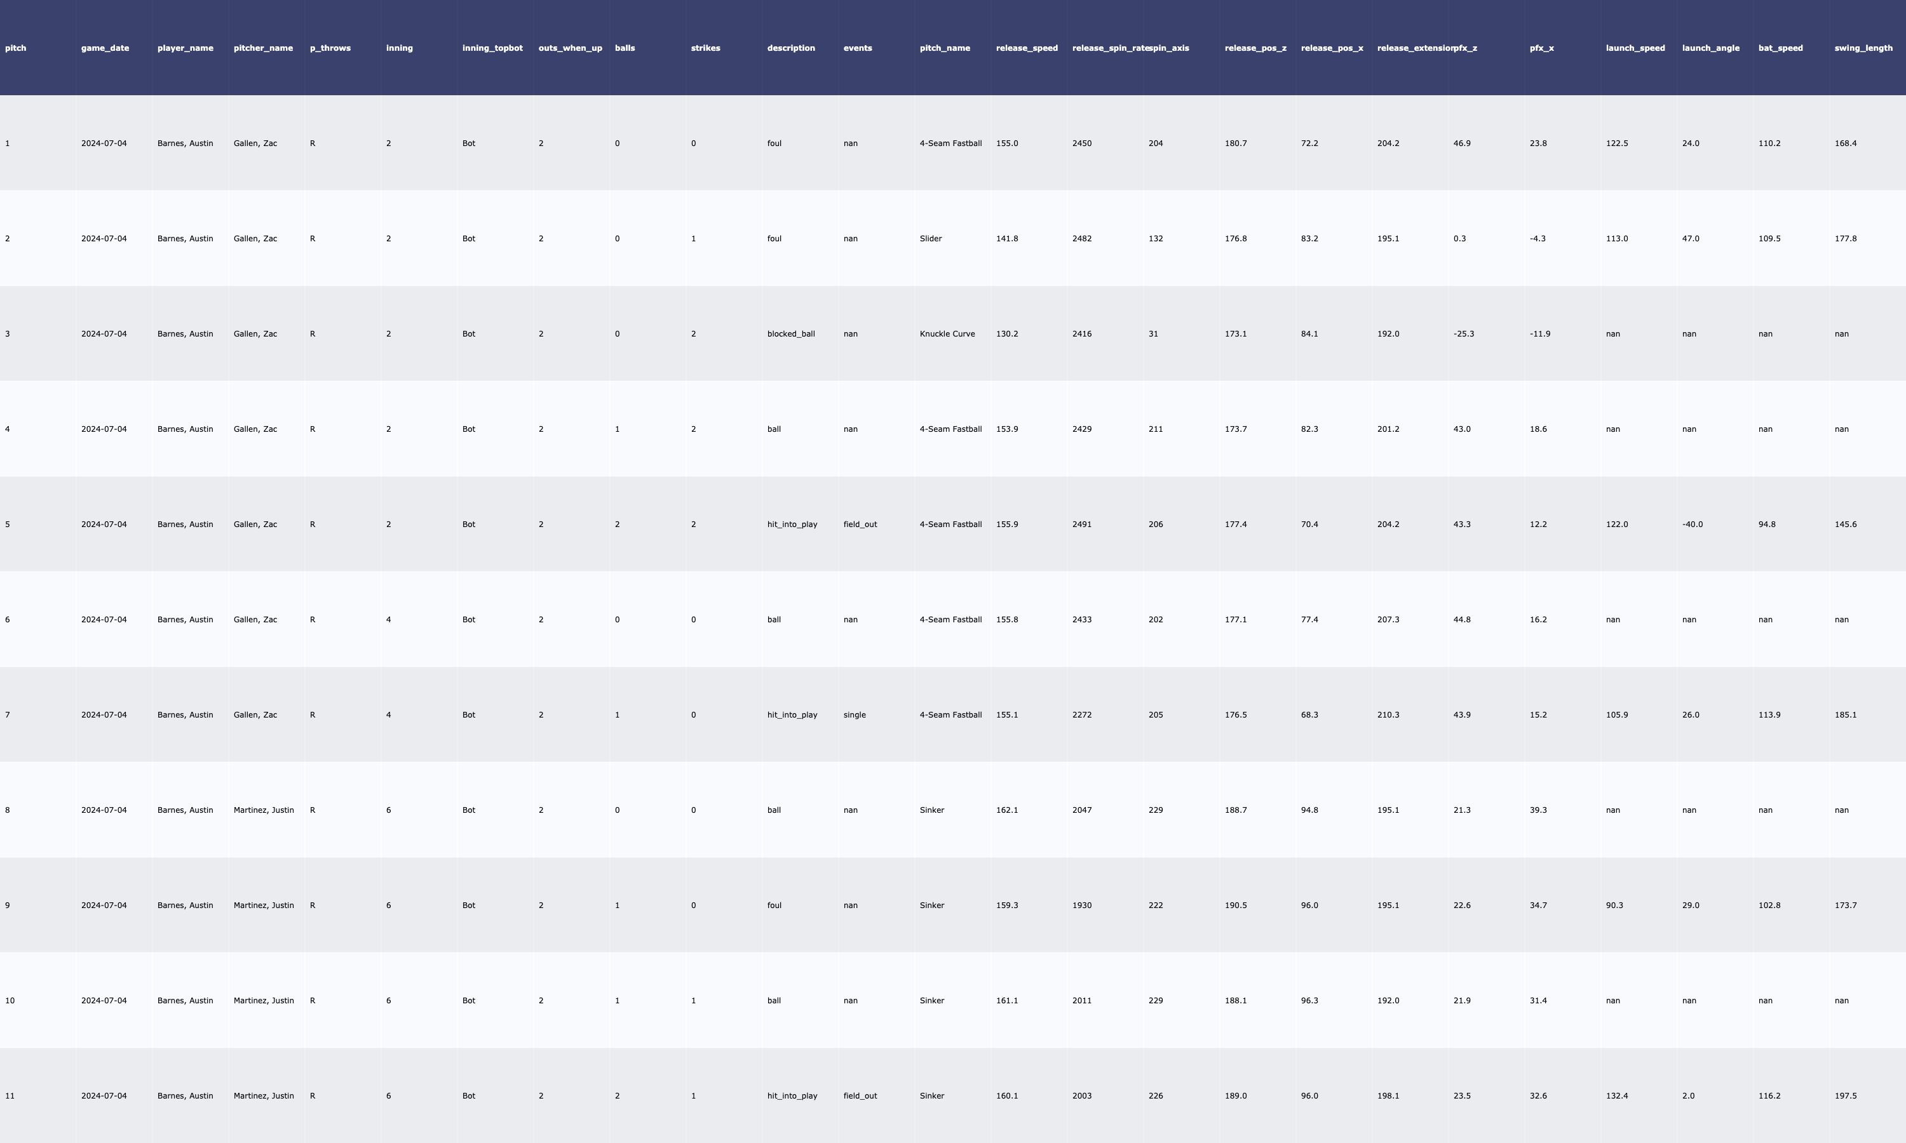Screen dimensions: 1906x1143
Task: Click spin rate value 2272
Action: pyautogui.click(x=1082, y=715)
